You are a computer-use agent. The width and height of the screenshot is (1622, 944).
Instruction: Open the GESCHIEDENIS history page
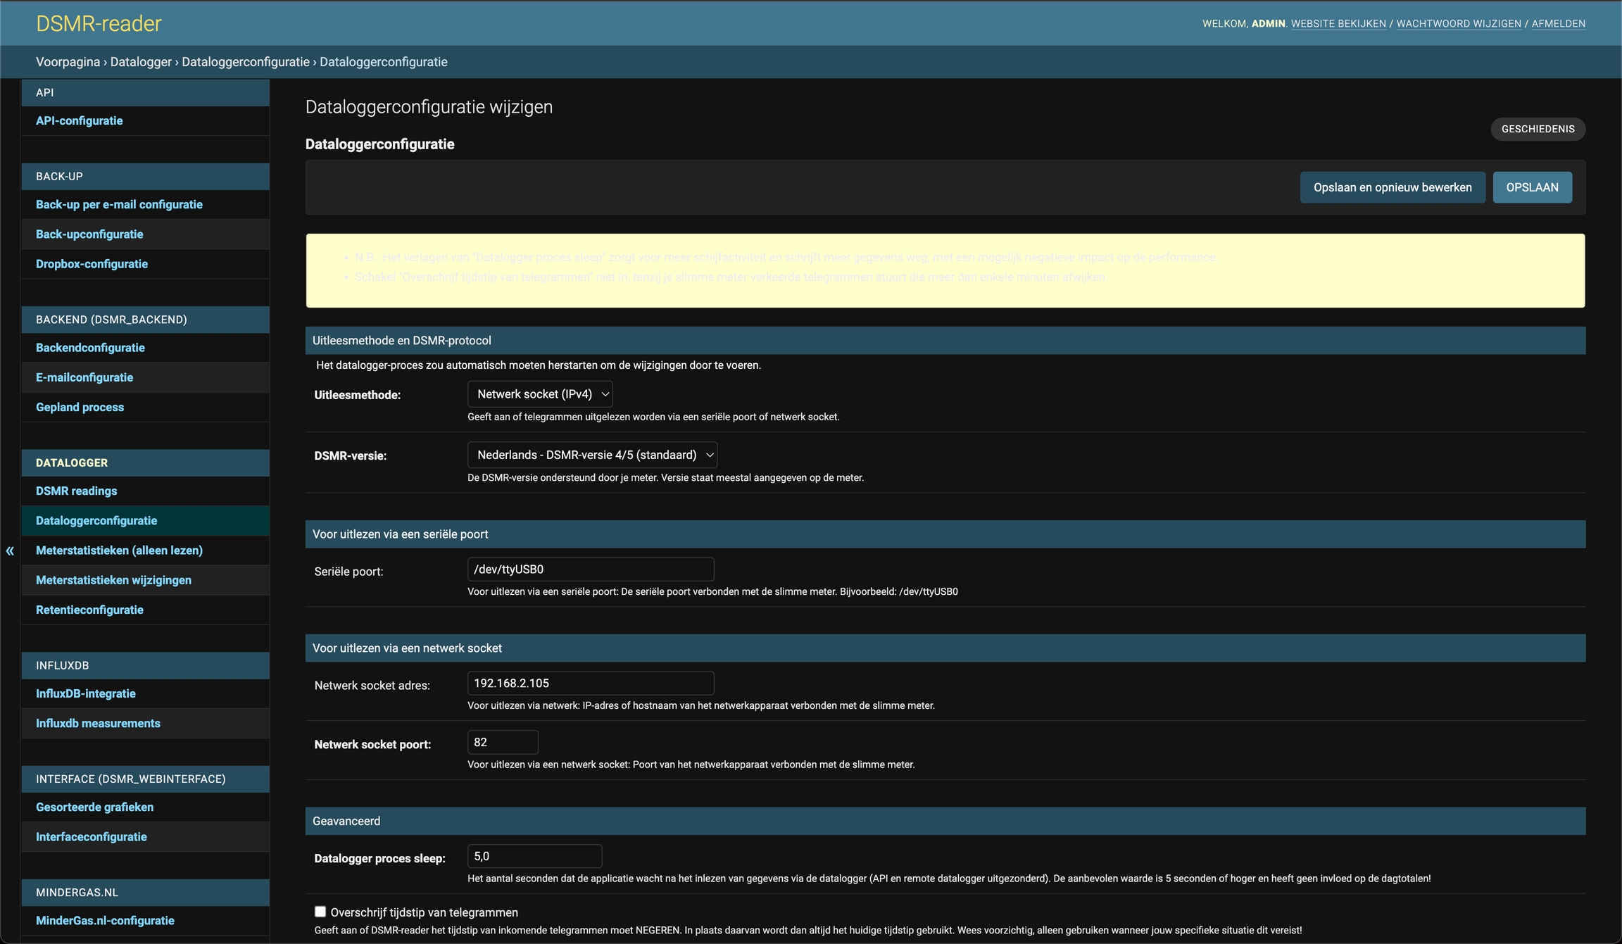click(1538, 129)
